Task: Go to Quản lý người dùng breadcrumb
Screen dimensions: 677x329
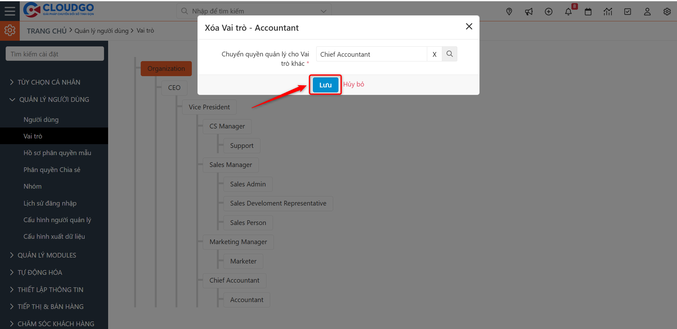Action: tap(101, 30)
